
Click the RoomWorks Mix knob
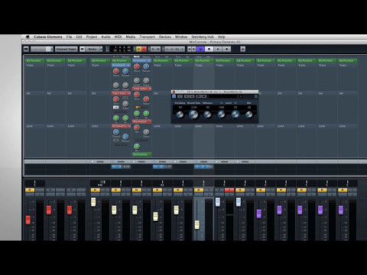249,115
